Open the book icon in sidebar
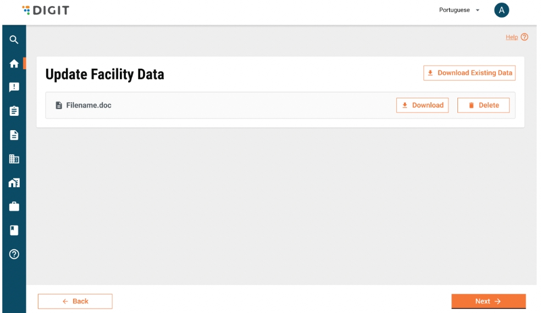The height and width of the screenshot is (313, 541). (x=14, y=231)
